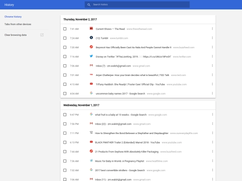Select Clear browsing data
This screenshot has width=242, height=181.
[15, 35]
